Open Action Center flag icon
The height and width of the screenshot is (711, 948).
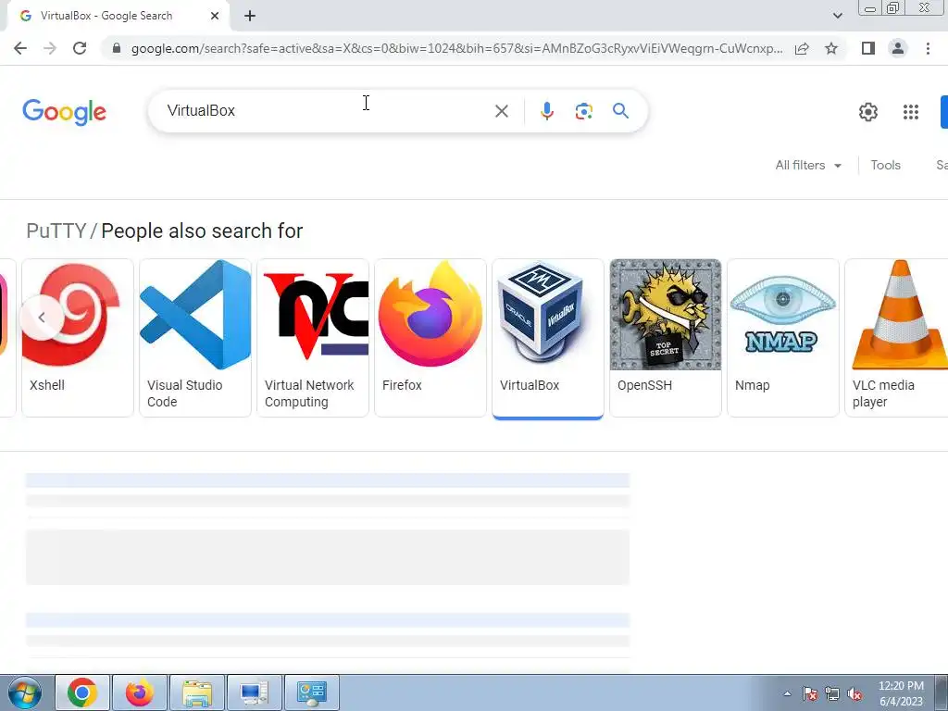[810, 693]
